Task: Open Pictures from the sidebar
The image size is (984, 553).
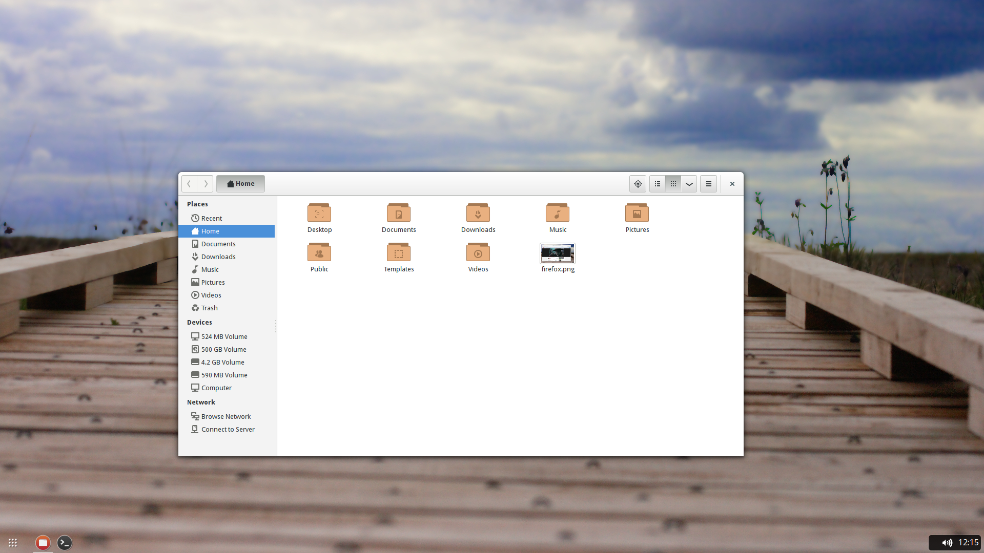Action: pyautogui.click(x=227, y=282)
